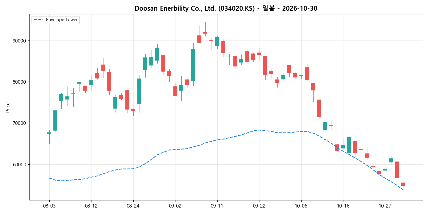Click the chart title Doosan Enerbility Co., Ltd.
Screen dimensions: 428x214
[x=226, y=8]
